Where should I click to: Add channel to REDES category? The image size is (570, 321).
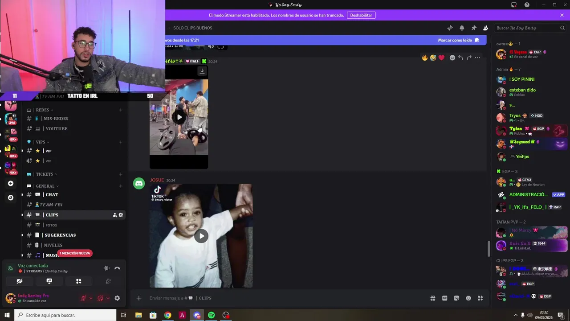point(121,110)
